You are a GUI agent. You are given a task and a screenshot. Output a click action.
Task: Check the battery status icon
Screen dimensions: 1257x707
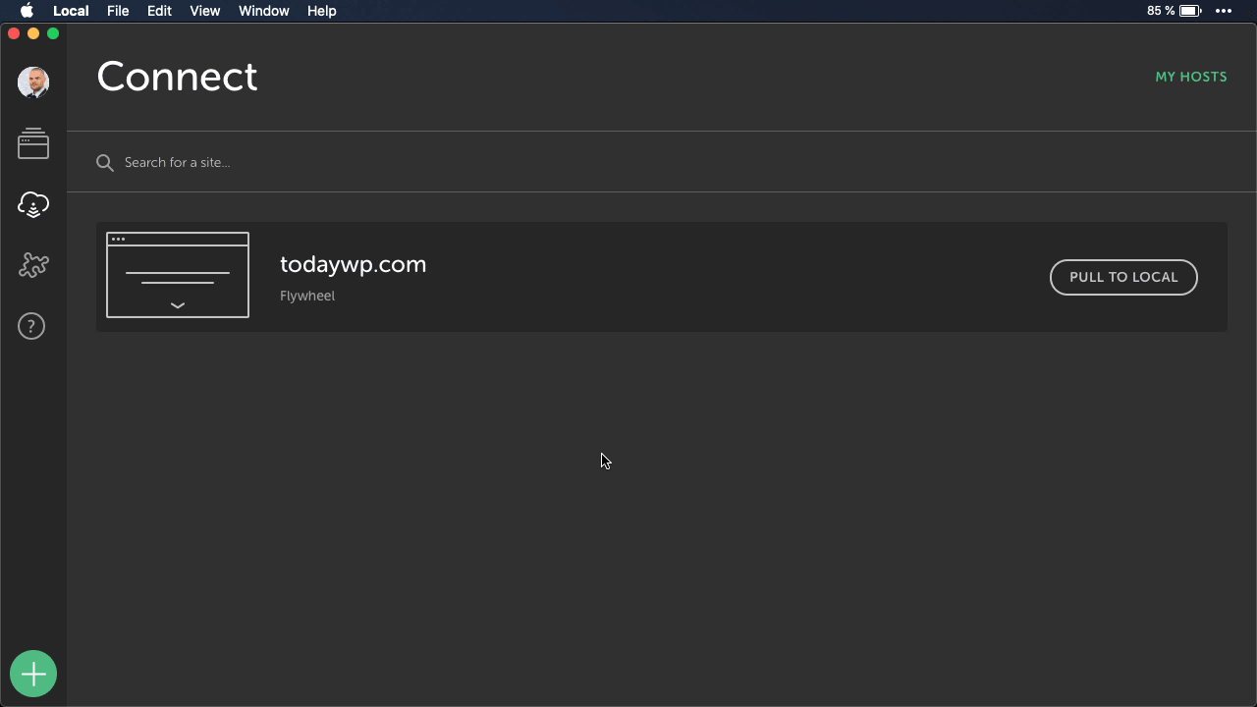click(1190, 11)
